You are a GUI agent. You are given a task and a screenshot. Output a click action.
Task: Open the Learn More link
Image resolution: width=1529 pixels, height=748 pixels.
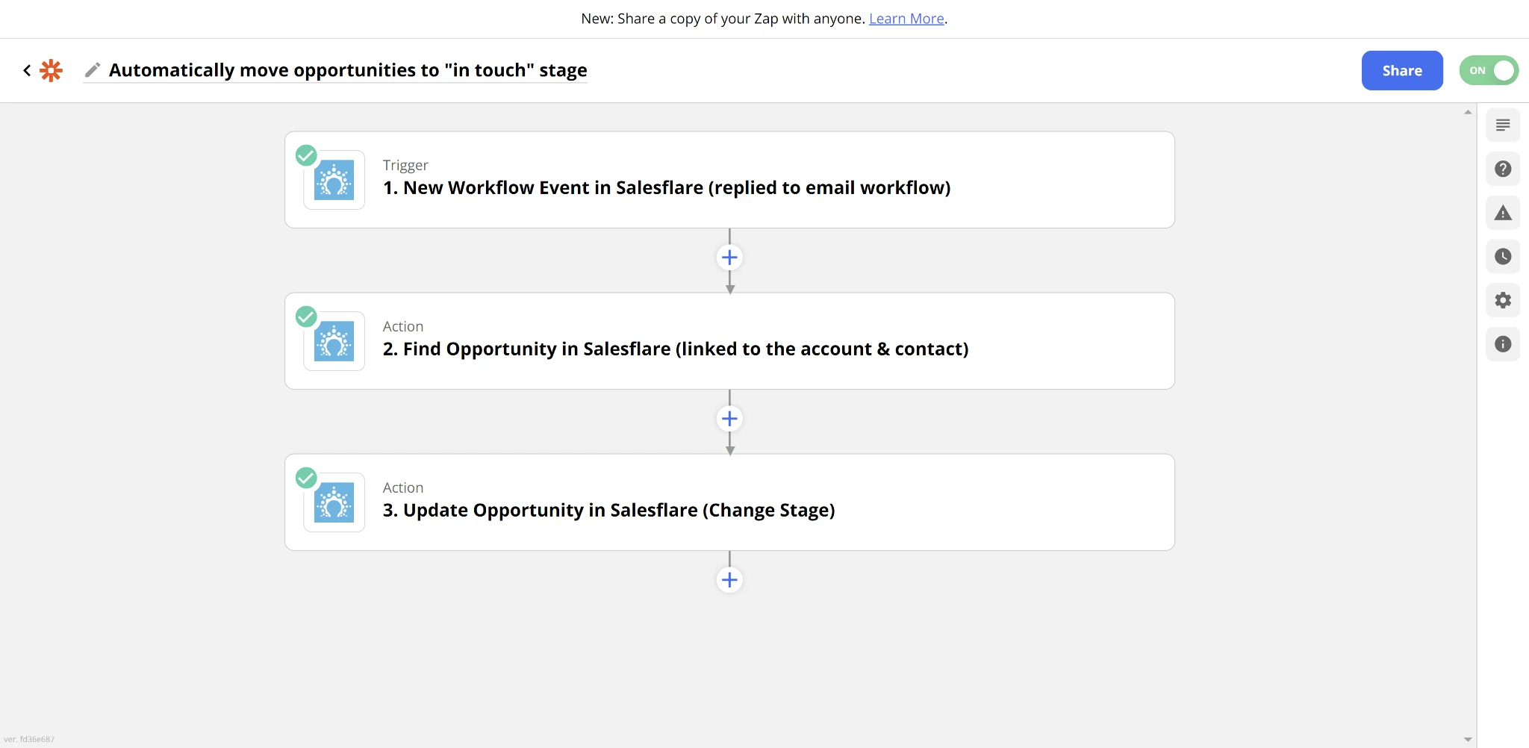pos(906,19)
